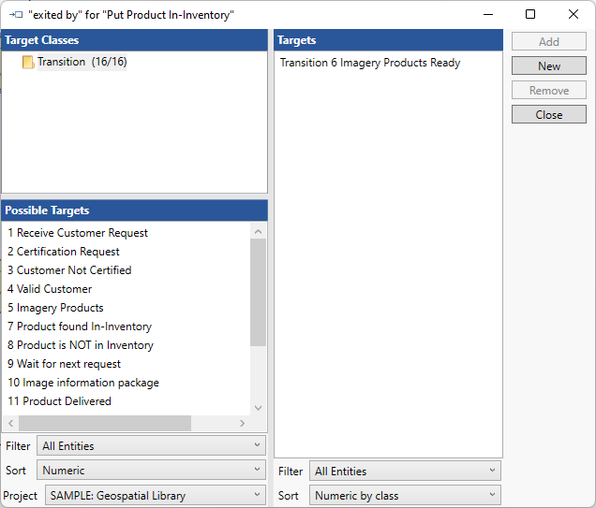Click vertical scrollbar up arrow in Possible Targets
The image size is (596, 508).
pyautogui.click(x=259, y=230)
